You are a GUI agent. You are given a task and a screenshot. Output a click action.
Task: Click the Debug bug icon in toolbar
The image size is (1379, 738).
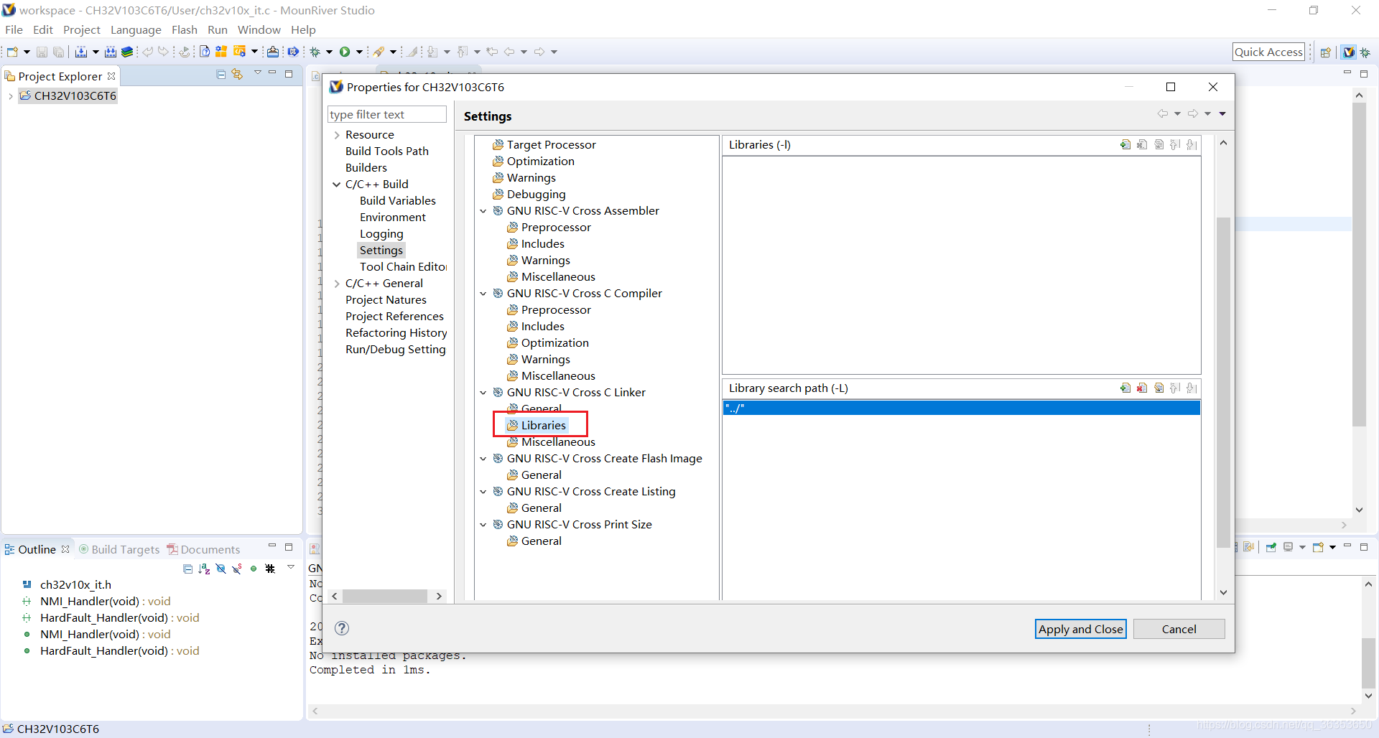point(315,52)
